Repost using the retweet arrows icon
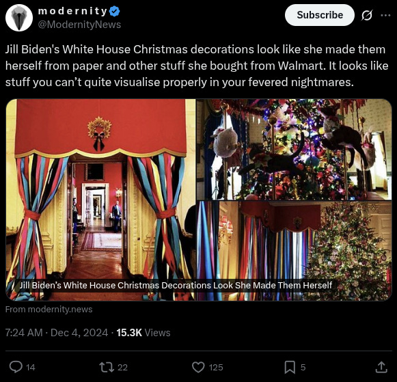 107,367
